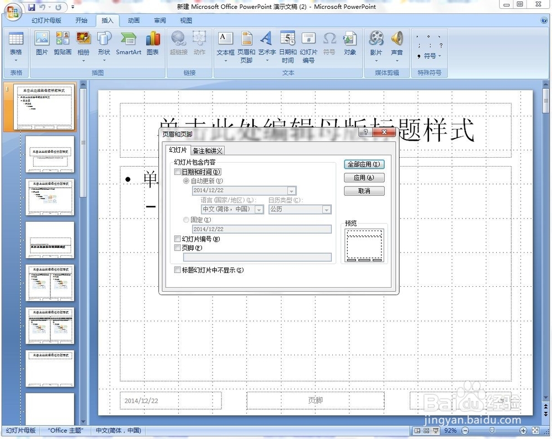552x439 pixels.
Task: Check the footer (页脚) option
Action: click(177, 247)
